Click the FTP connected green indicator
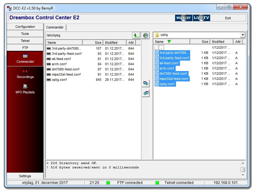The image size is (254, 191). click(108, 183)
